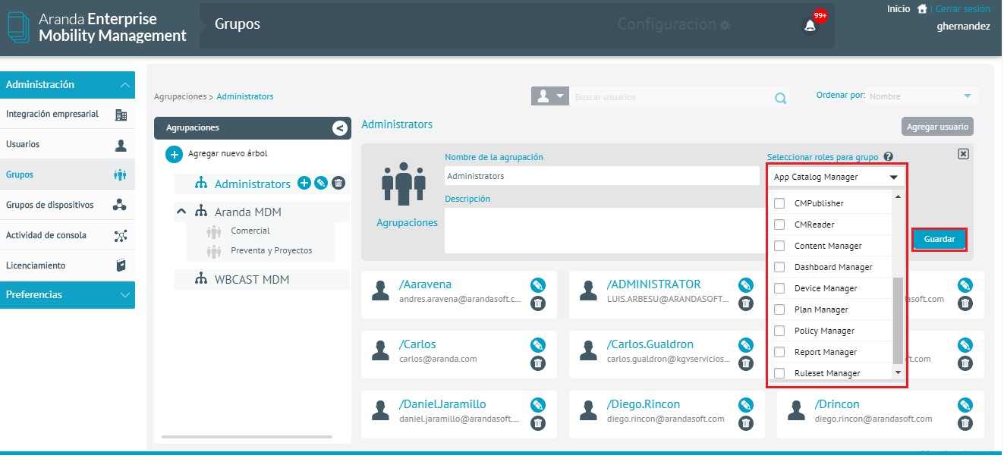1004x468 pixels.
Task: Open help icon for role selection
Action: (888, 157)
